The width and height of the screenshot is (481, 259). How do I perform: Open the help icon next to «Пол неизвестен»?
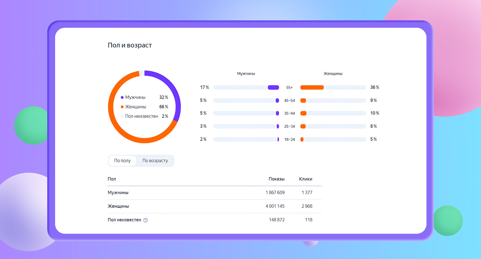pyautogui.click(x=146, y=220)
